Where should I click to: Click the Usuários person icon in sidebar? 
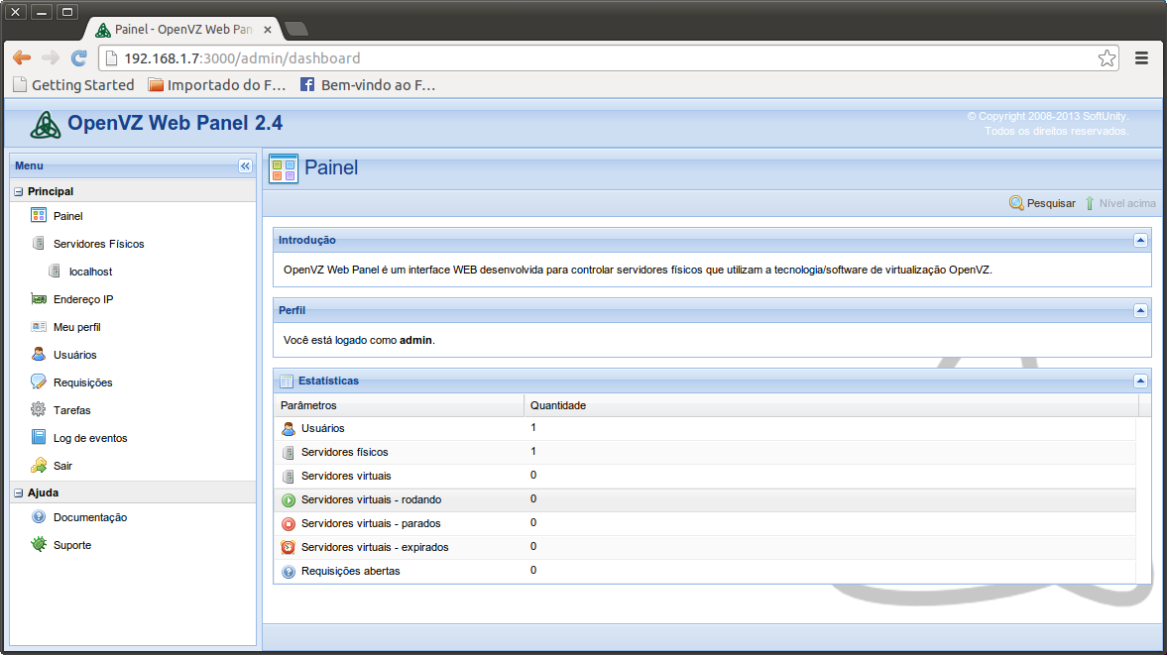(39, 354)
